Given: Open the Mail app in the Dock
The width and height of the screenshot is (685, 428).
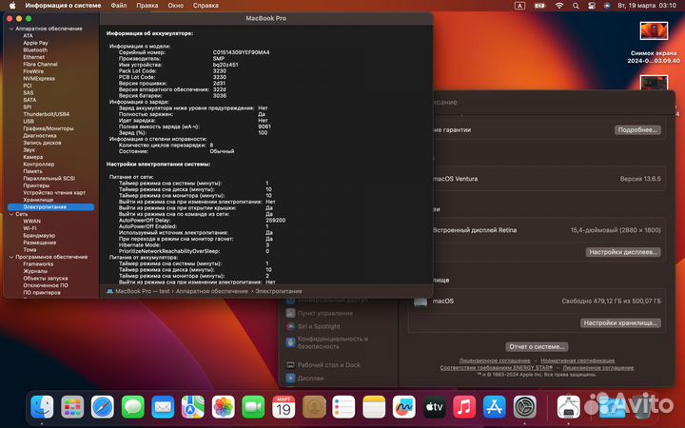Looking at the screenshot, I should click(163, 407).
